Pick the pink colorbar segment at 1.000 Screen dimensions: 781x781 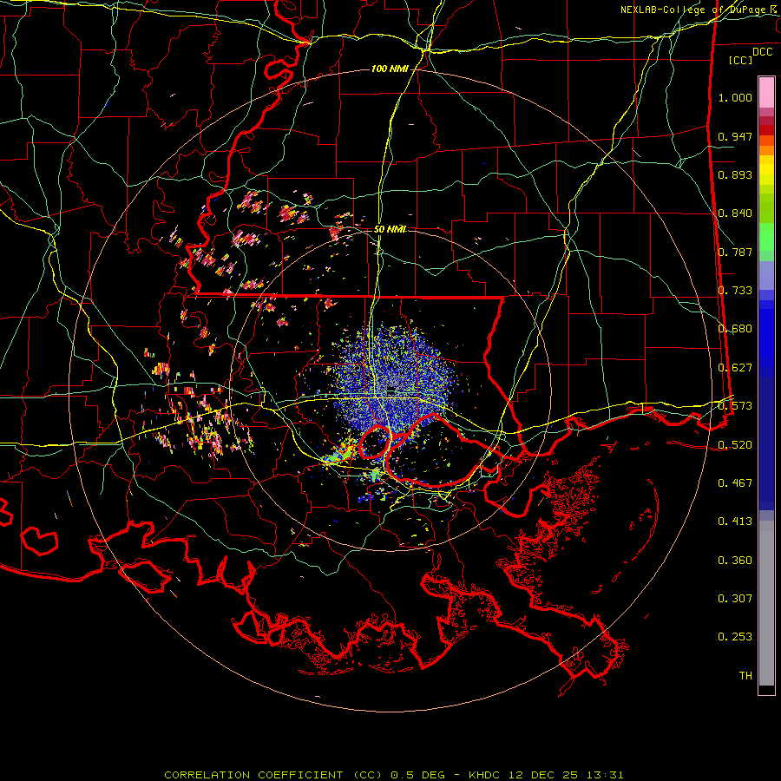[766, 92]
